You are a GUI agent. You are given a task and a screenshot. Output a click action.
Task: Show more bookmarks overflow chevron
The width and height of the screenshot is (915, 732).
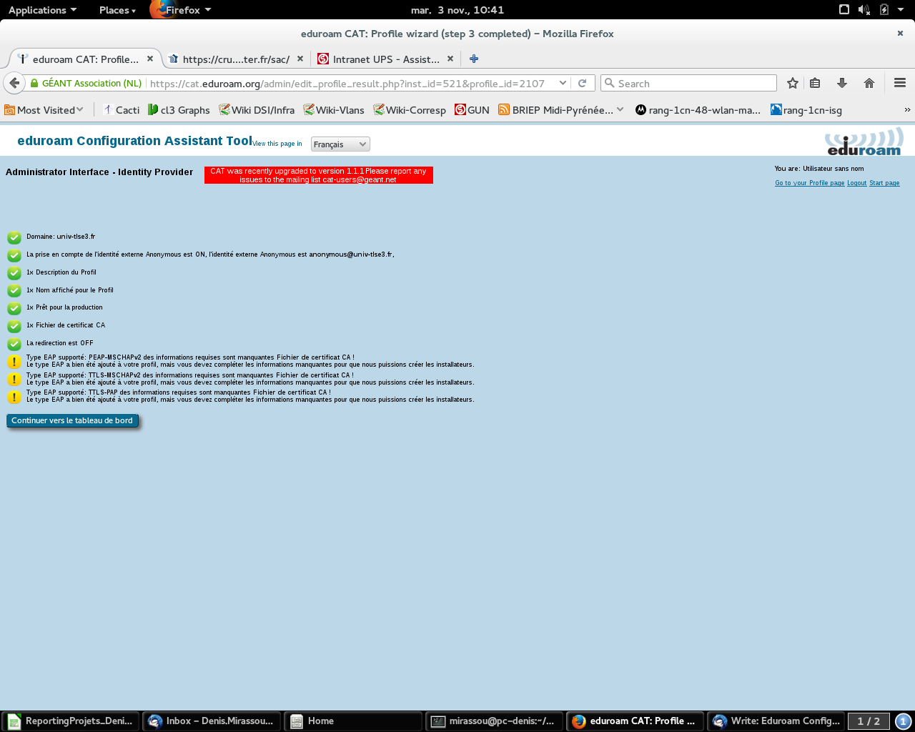907,109
